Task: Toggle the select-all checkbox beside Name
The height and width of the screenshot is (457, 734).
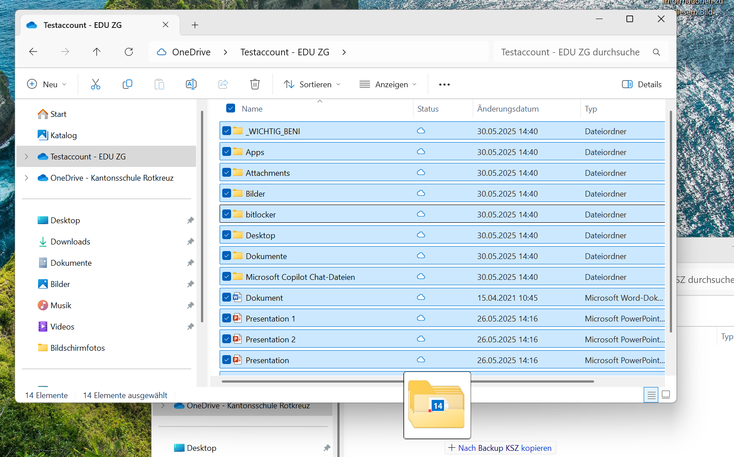Action: tap(231, 108)
